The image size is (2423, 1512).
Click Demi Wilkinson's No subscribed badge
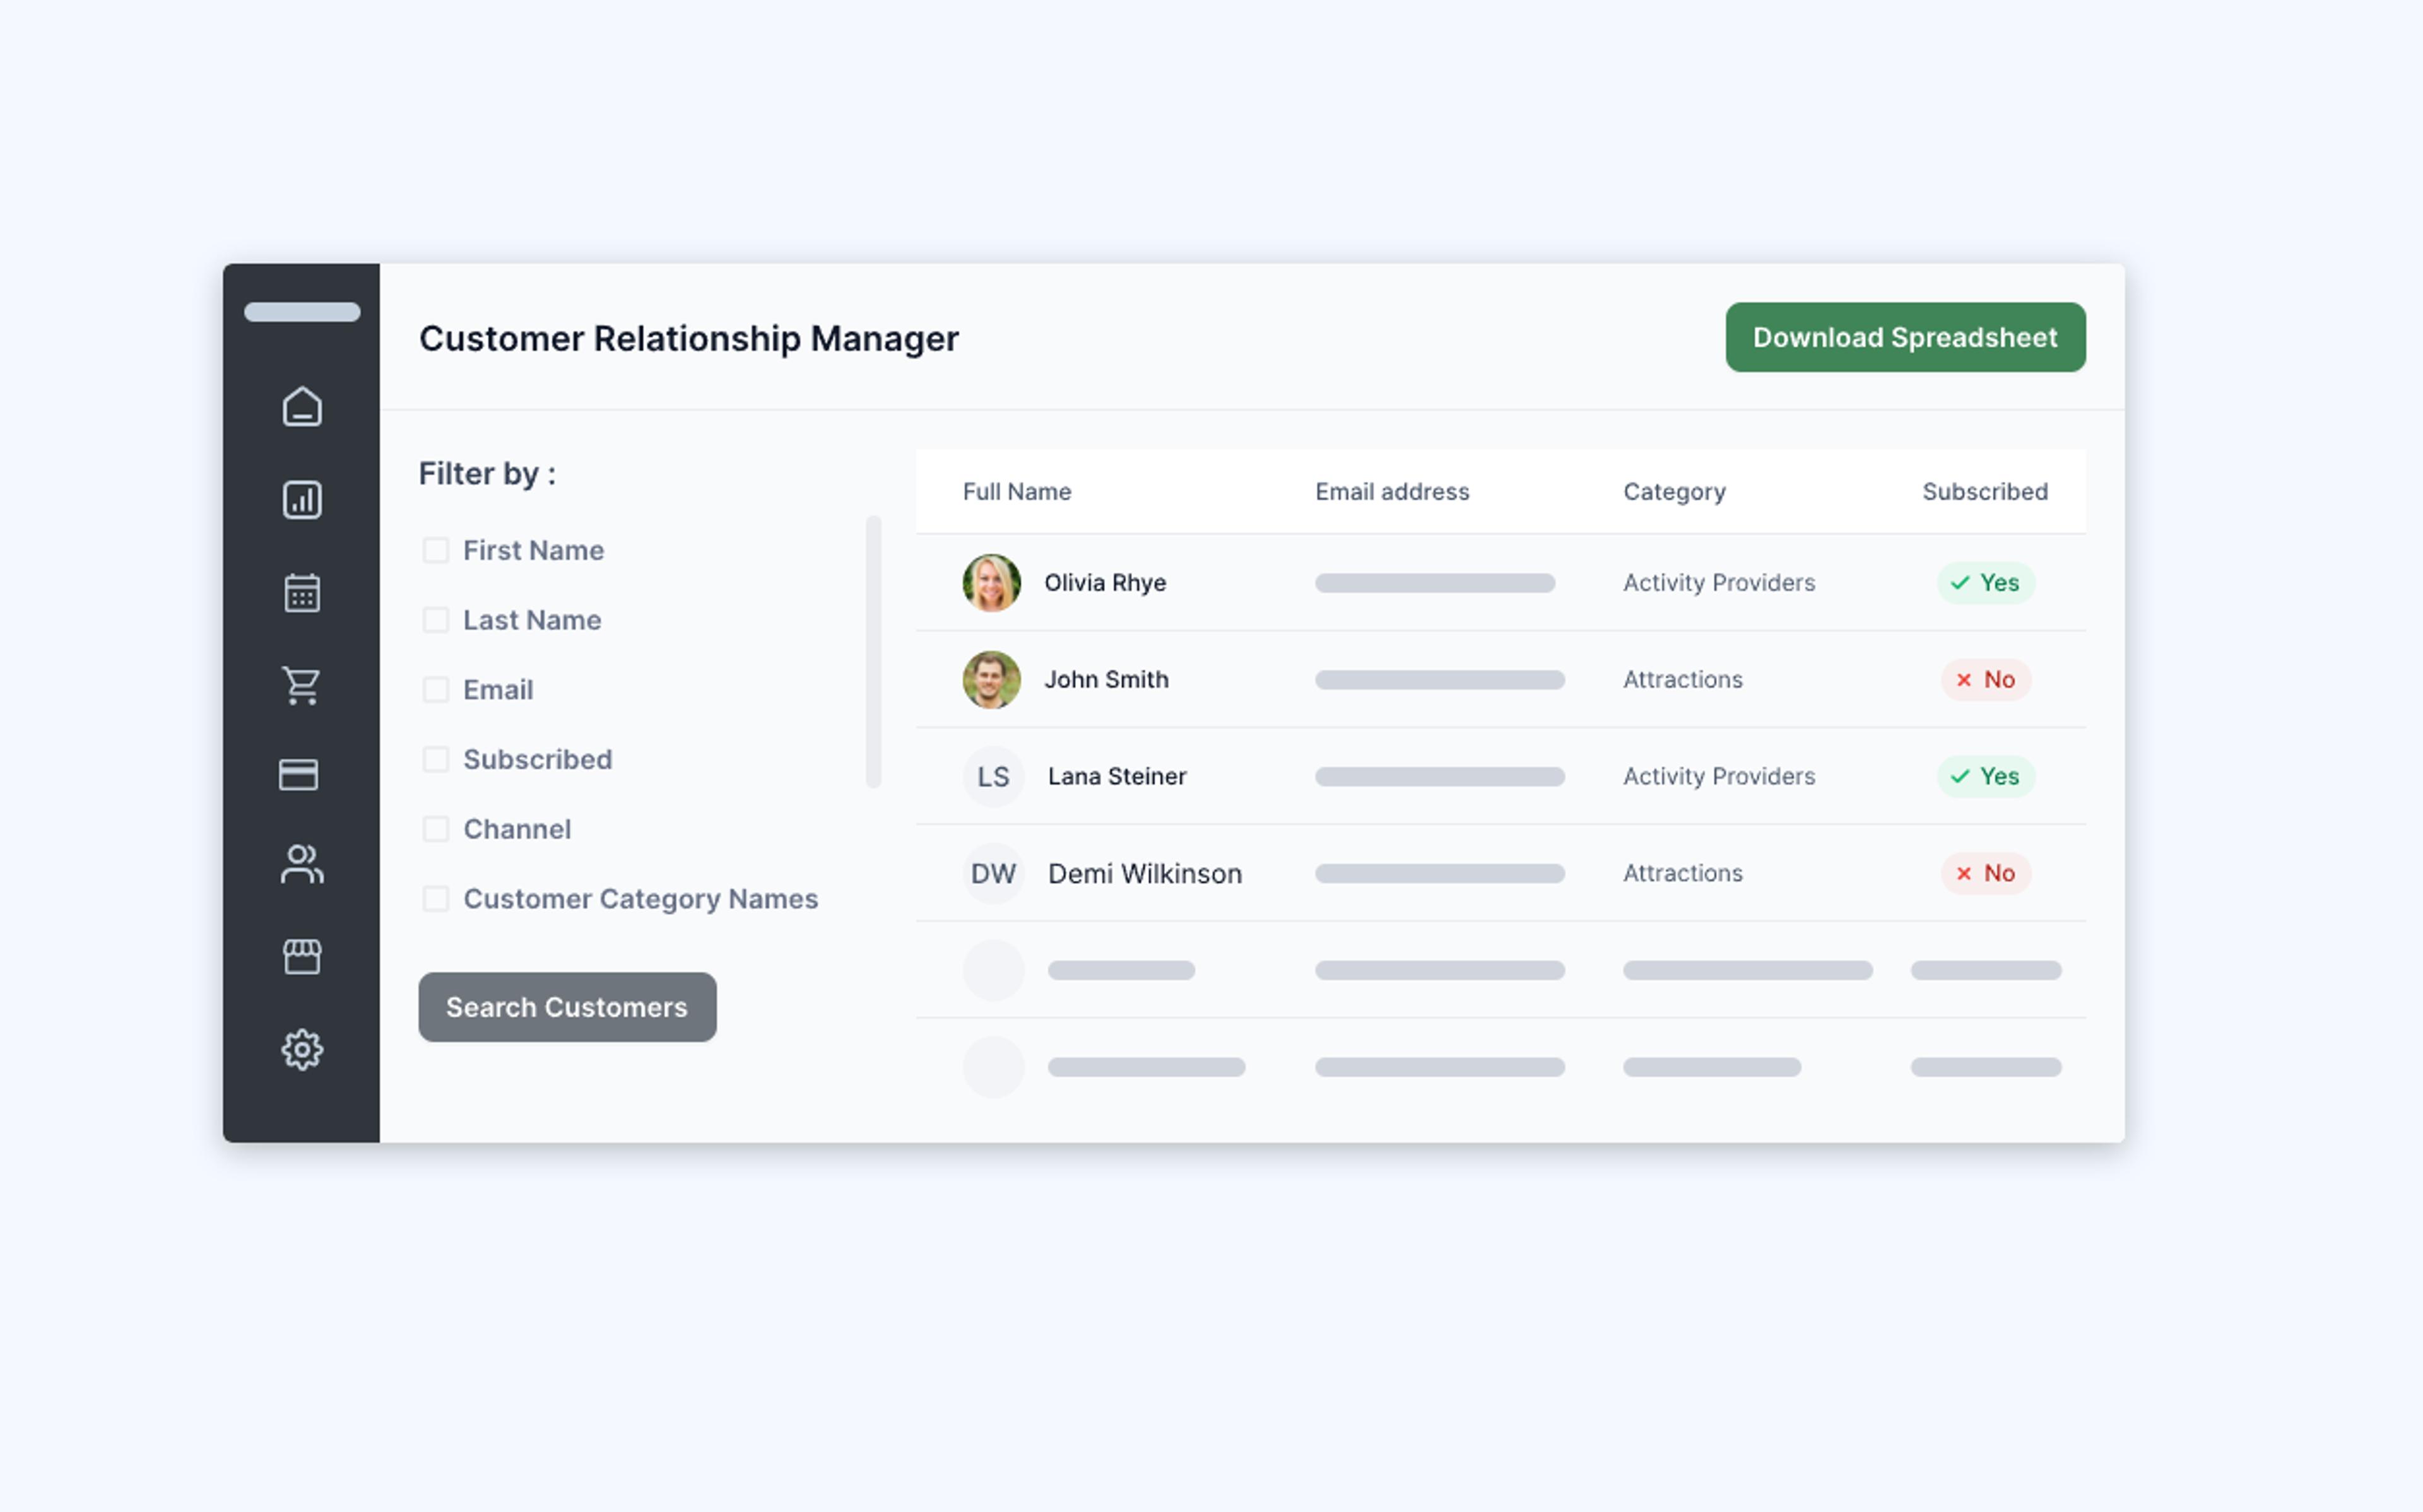click(x=1986, y=874)
